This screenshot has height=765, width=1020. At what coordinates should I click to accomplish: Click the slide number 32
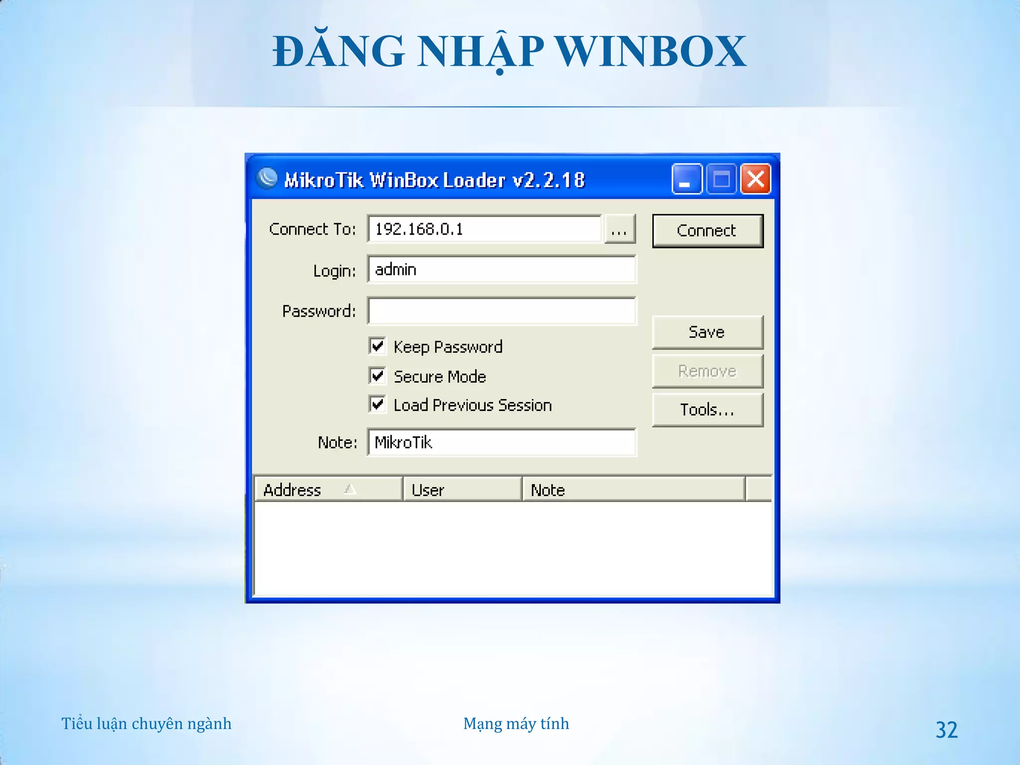(946, 730)
